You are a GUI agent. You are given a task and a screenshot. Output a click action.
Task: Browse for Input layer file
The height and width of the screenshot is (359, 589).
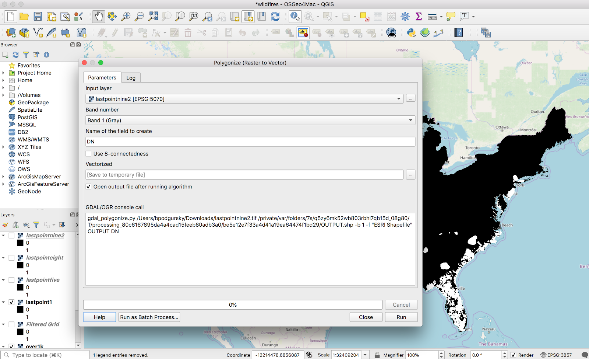410,99
